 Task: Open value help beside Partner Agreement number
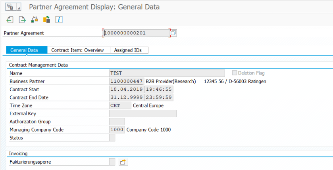(173, 33)
